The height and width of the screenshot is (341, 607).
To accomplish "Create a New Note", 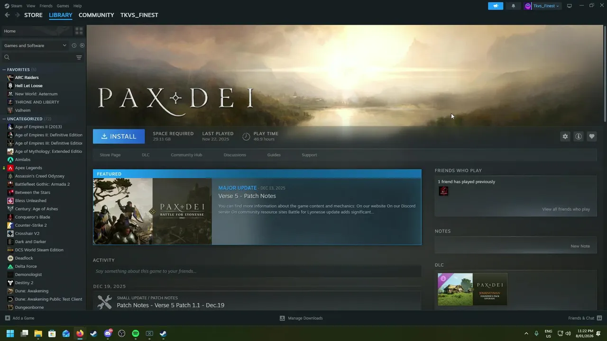I will [x=580, y=246].
